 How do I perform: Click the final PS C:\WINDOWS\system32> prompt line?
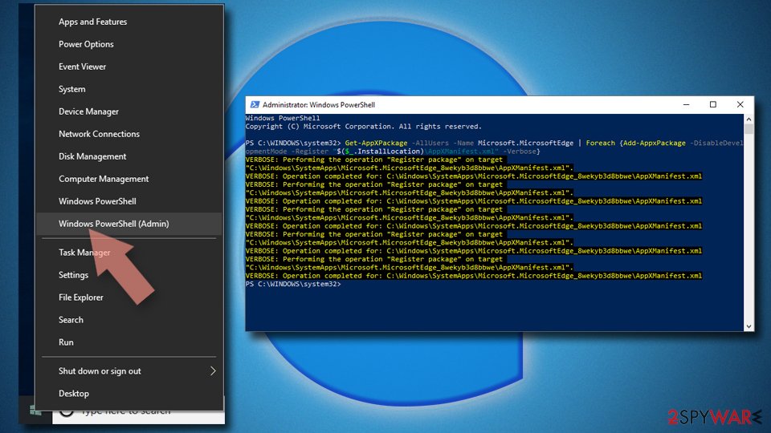tap(293, 284)
